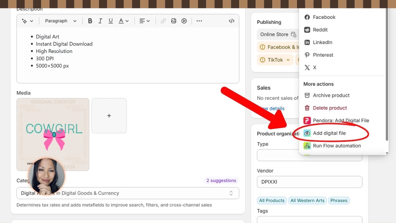This screenshot has height=223, width=396.
Task: Open the View details link
Action: pos(271,108)
